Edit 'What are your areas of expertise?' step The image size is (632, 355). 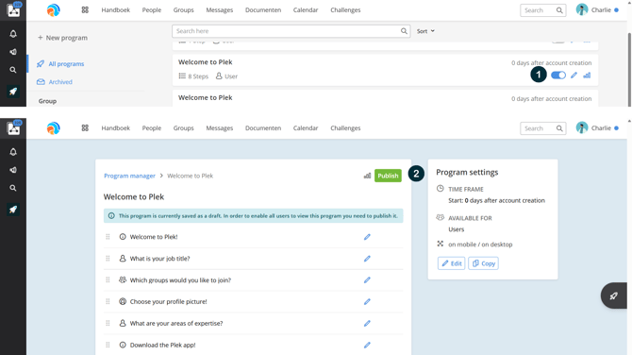tap(367, 323)
